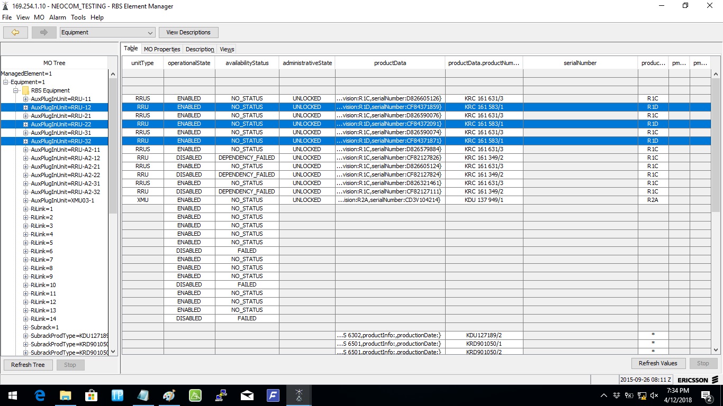
Task: Collapse the RBS Equipment folder node
Action: pyautogui.click(x=17, y=90)
